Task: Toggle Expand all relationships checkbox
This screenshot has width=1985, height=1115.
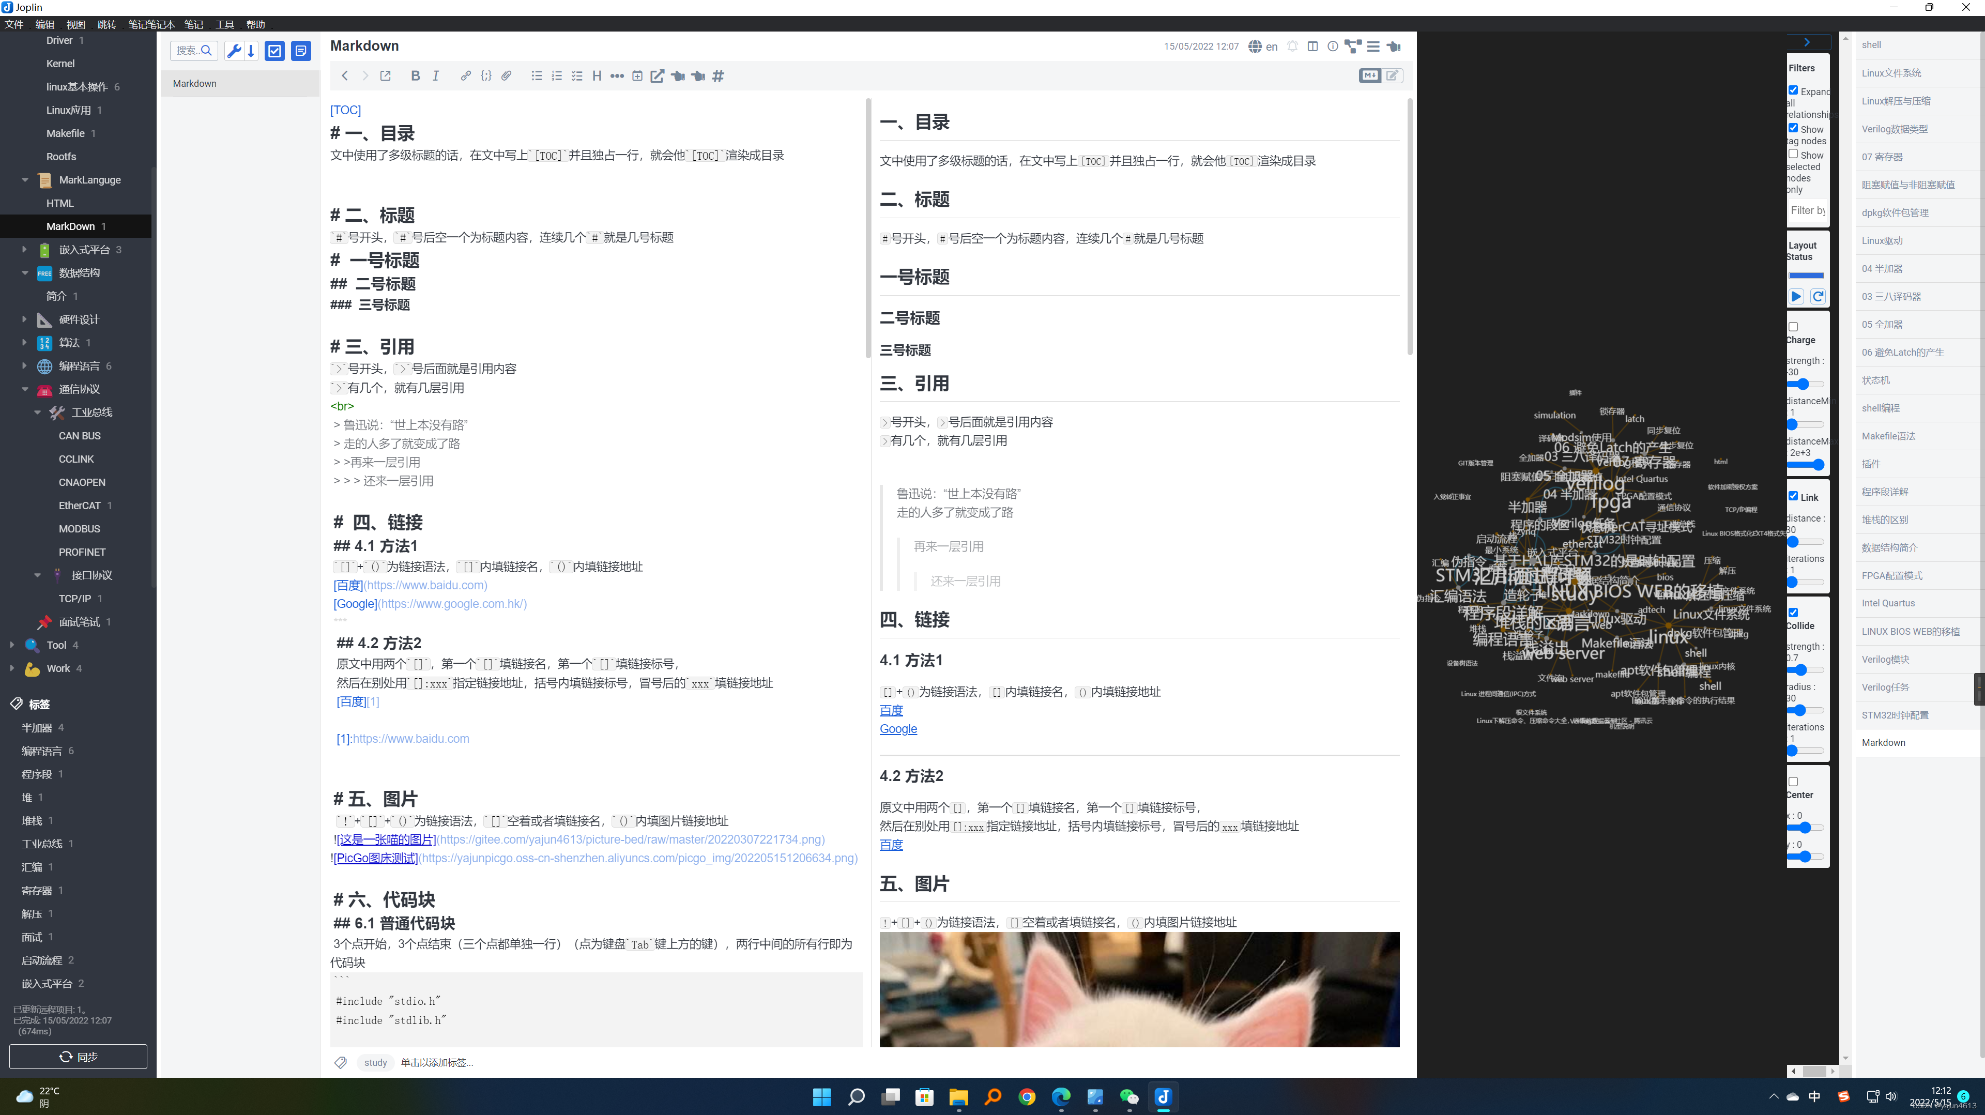Action: (x=1793, y=89)
